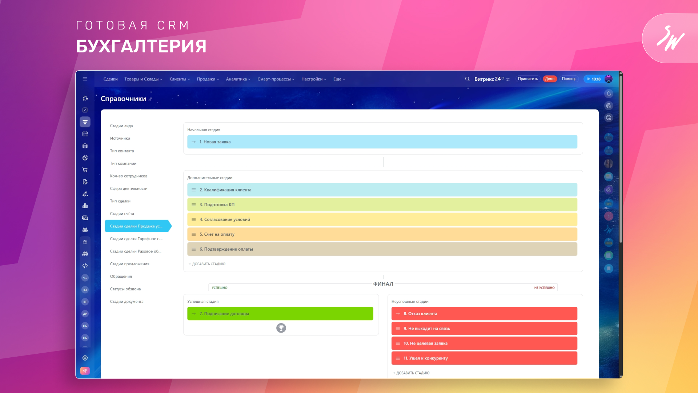Pin the Справочники page with pin icon
This screenshot has width=698, height=393.
coord(151,99)
